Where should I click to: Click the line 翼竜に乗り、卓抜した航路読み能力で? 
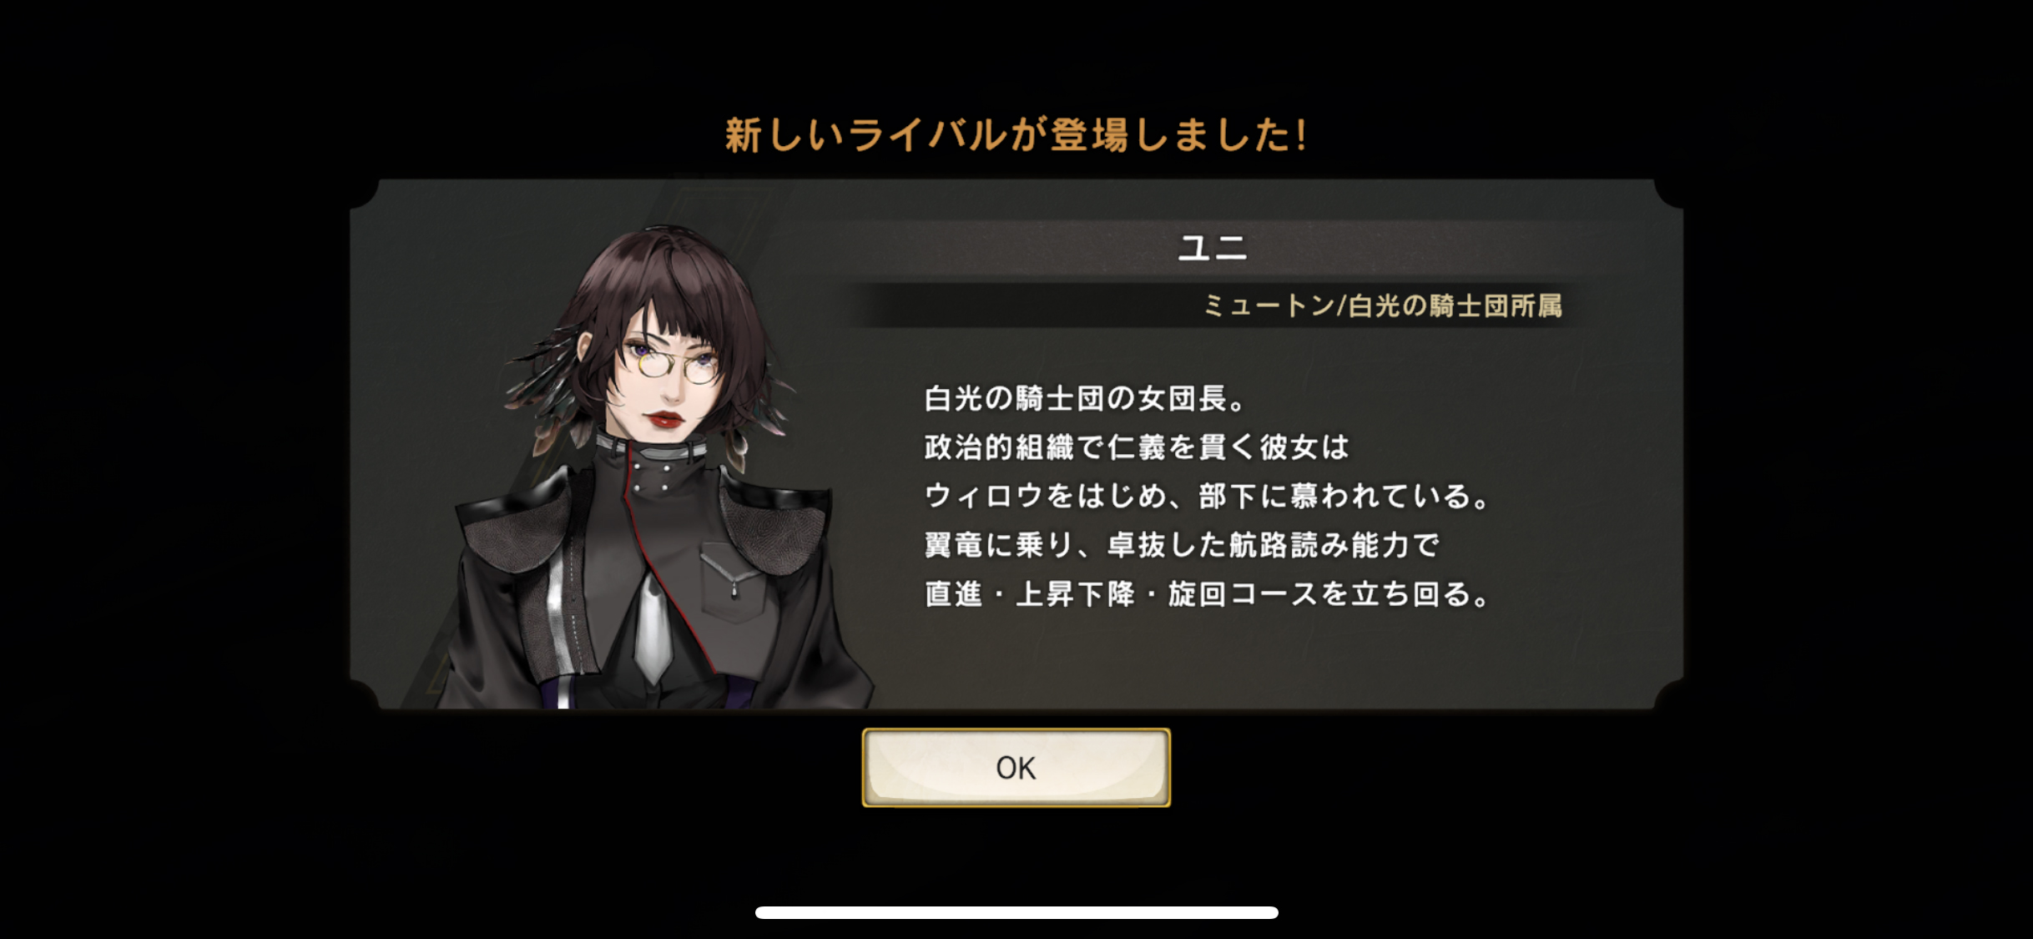point(1182,545)
